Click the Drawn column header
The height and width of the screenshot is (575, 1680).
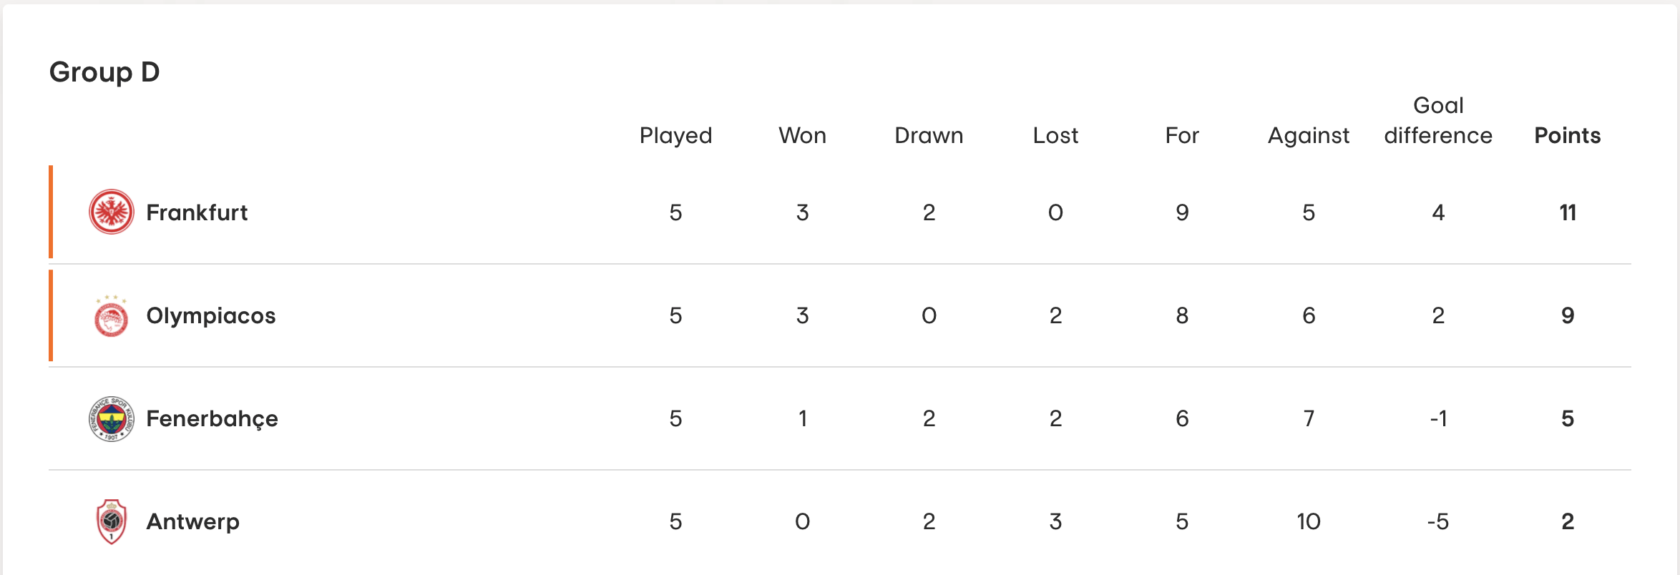click(929, 135)
